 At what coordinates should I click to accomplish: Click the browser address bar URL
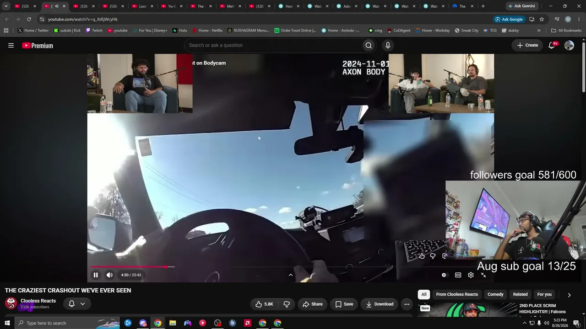click(83, 19)
